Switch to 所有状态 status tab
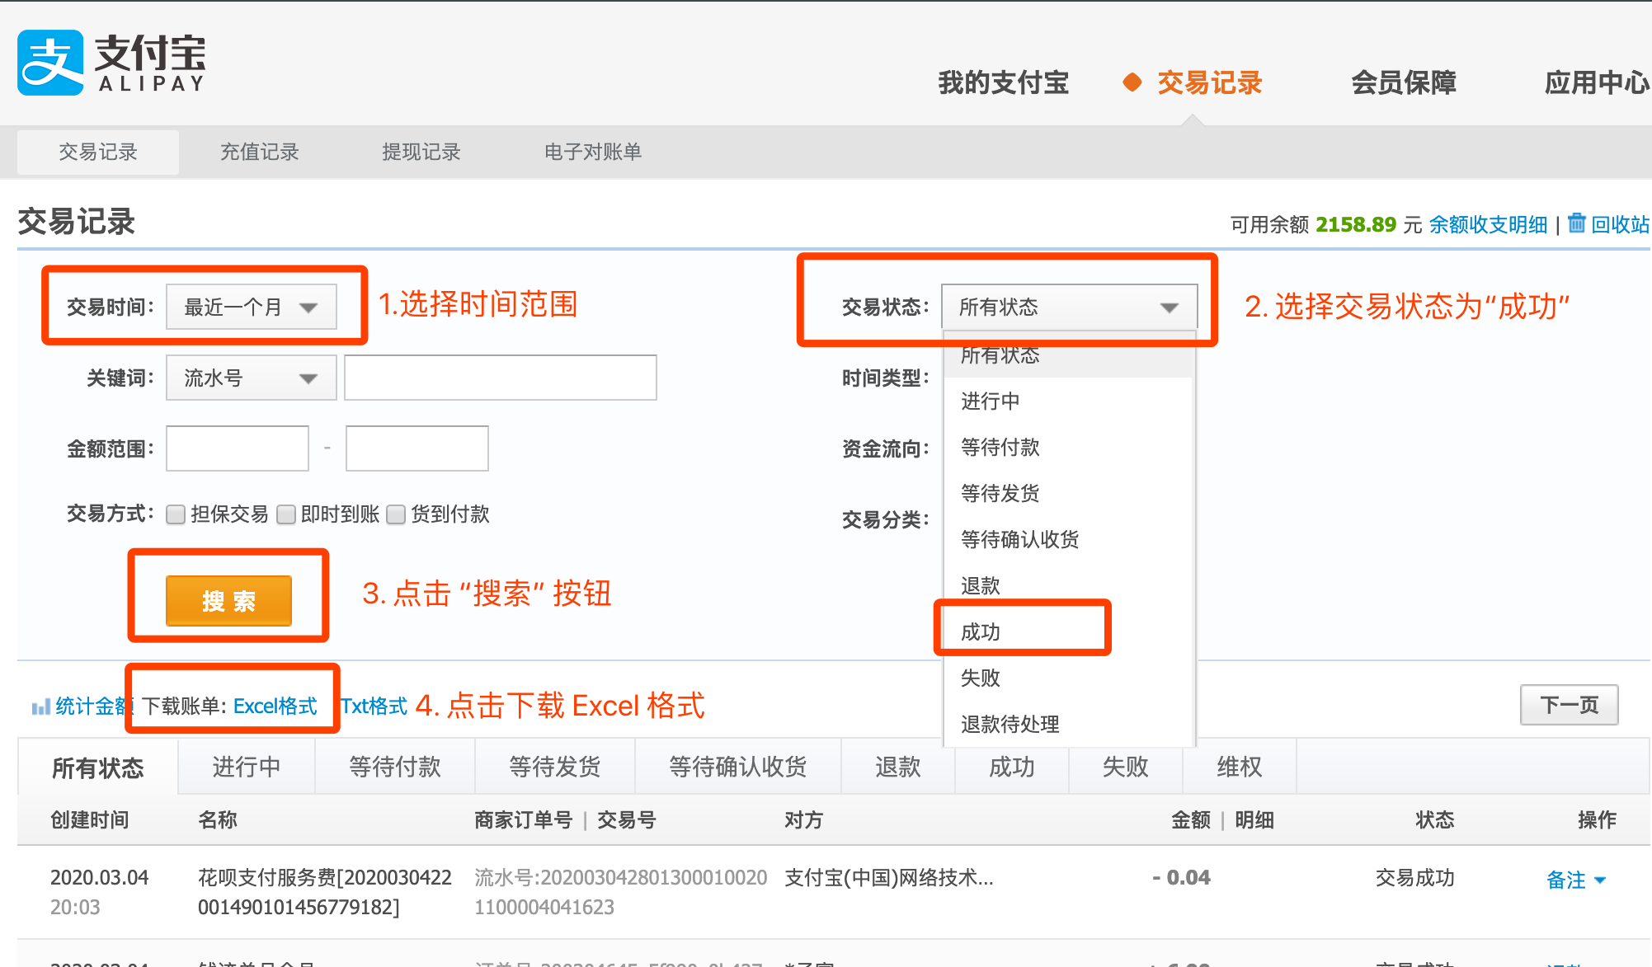This screenshot has height=967, width=1652. point(97,767)
